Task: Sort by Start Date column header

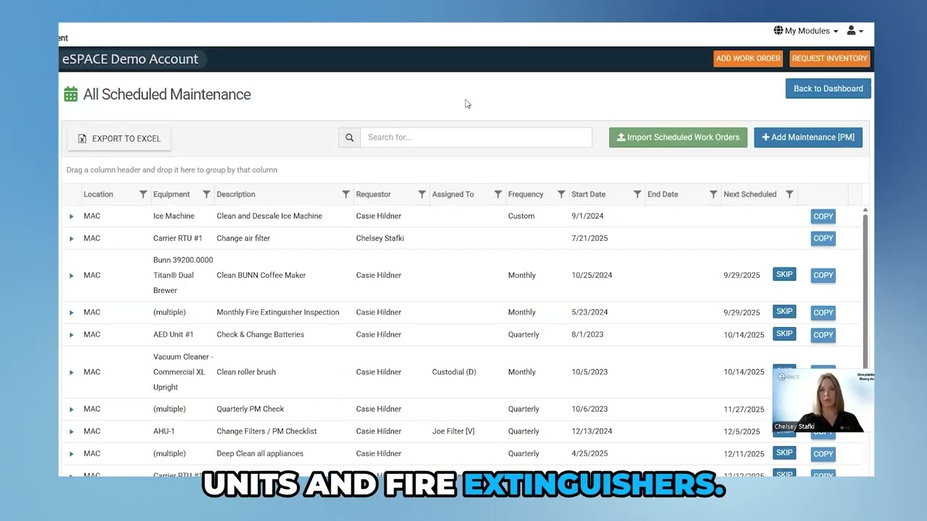Action: tap(588, 194)
